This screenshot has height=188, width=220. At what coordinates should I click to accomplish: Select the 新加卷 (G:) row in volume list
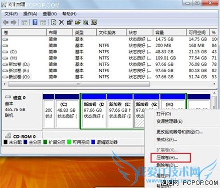[x=110, y=77]
